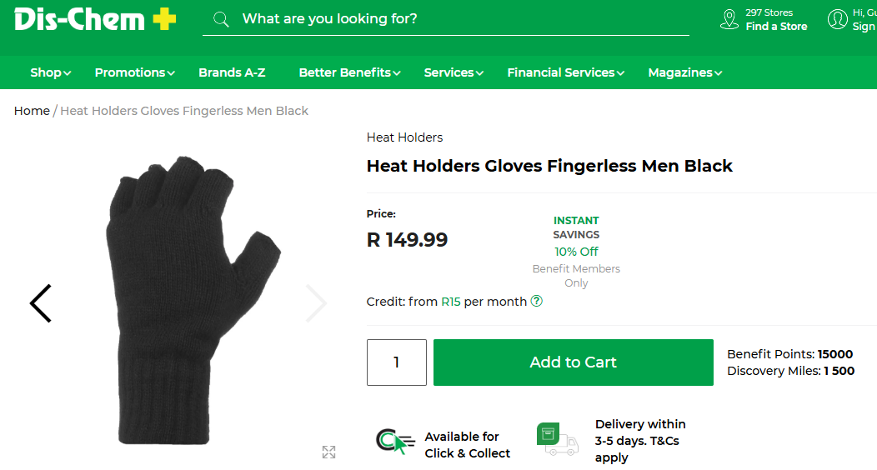Viewport: 877px width, 470px height.
Task: Expand the Shop dropdown menu
Action: tap(51, 72)
